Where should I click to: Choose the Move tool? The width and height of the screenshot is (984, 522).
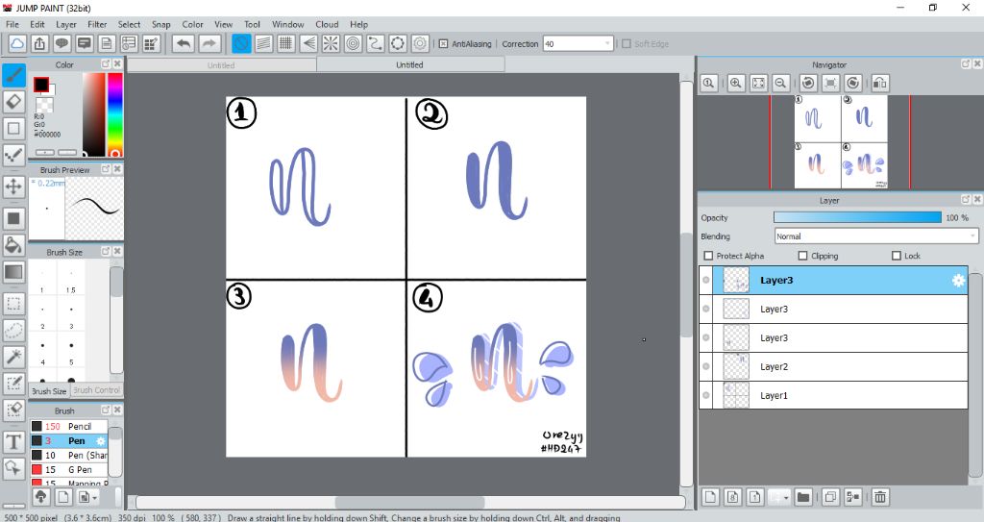pyautogui.click(x=13, y=186)
